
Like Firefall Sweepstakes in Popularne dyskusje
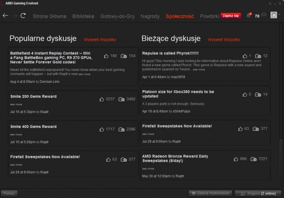[x=108, y=159]
